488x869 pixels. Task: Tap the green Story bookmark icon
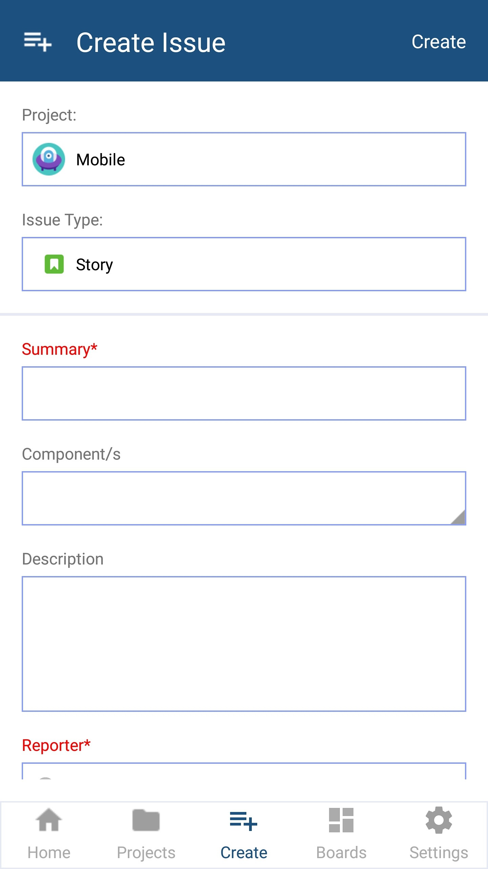[x=54, y=264]
